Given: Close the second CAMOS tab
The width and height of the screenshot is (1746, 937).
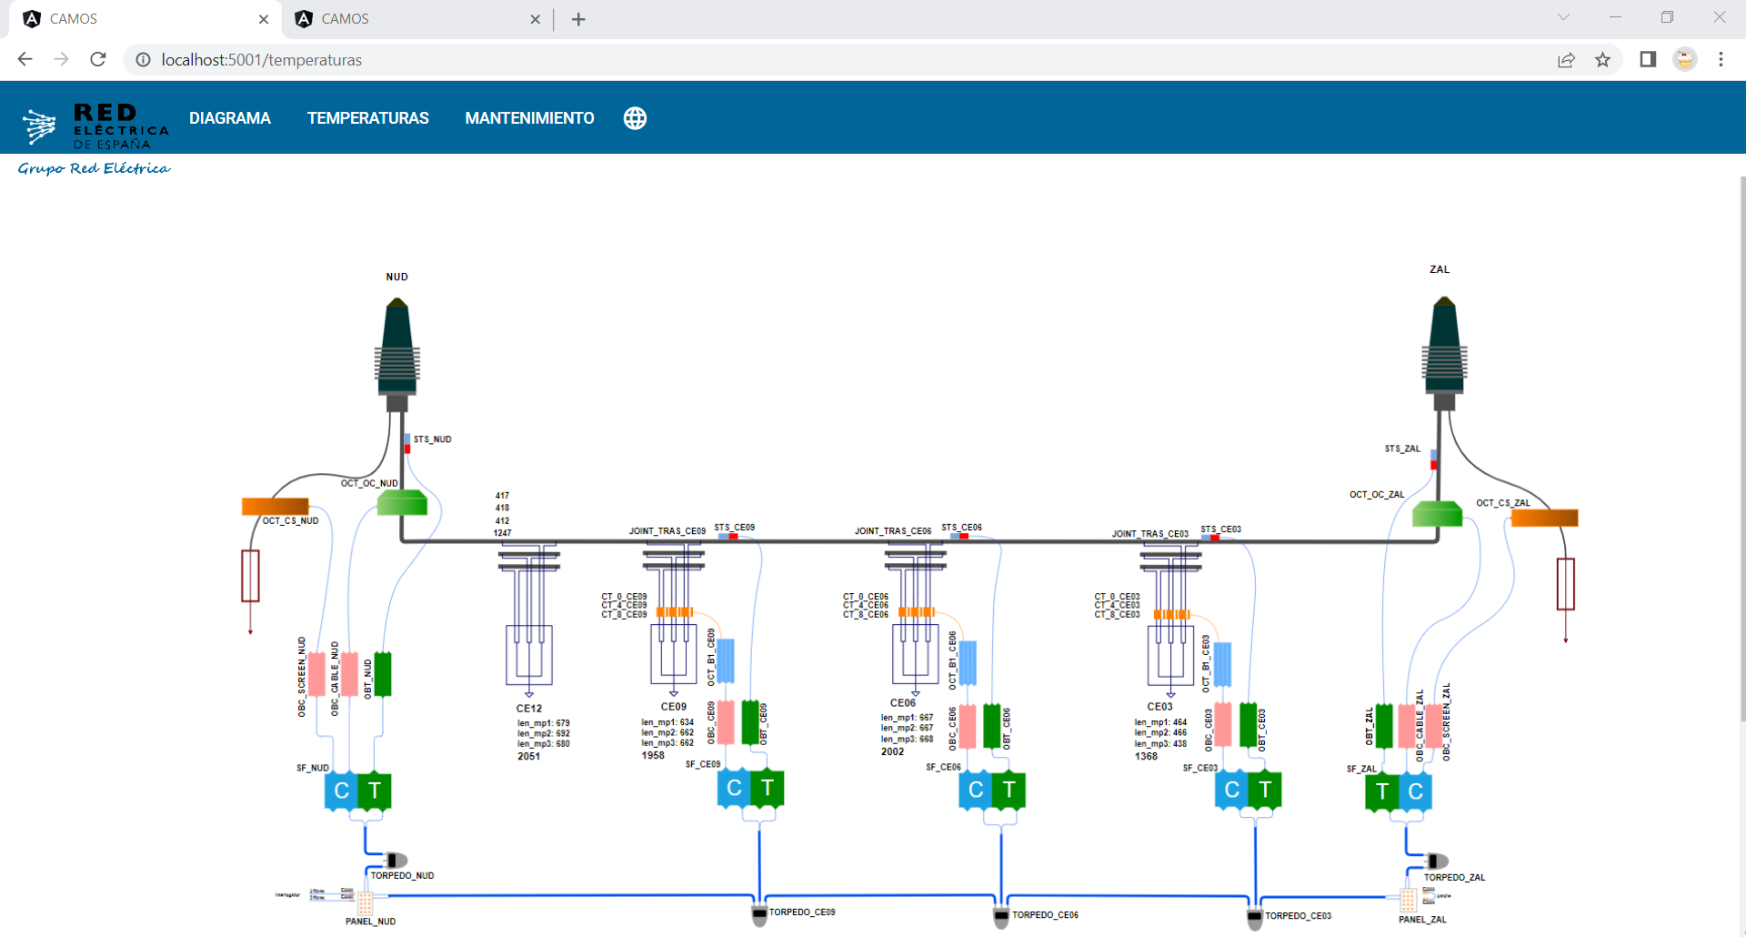Looking at the screenshot, I should pyautogui.click(x=535, y=19).
